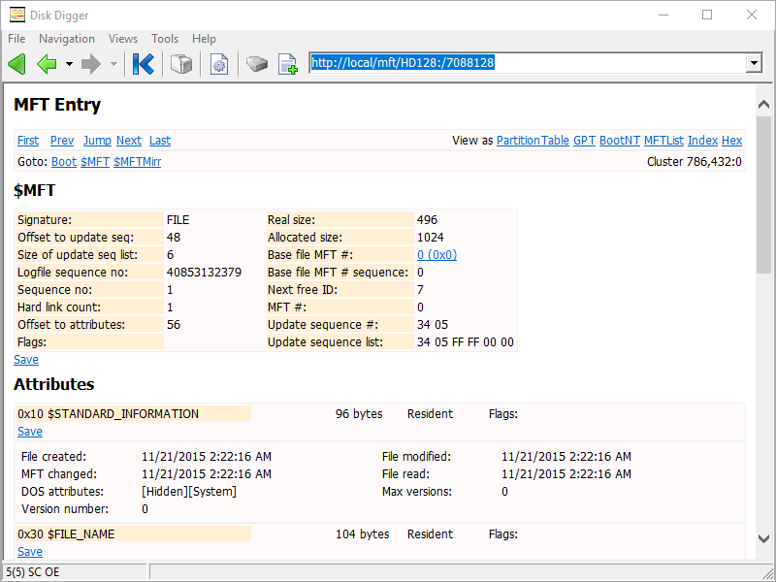Viewport: 776px width, 582px height.
Task: Open the forward history dropdown arrow
Action: pos(113,65)
